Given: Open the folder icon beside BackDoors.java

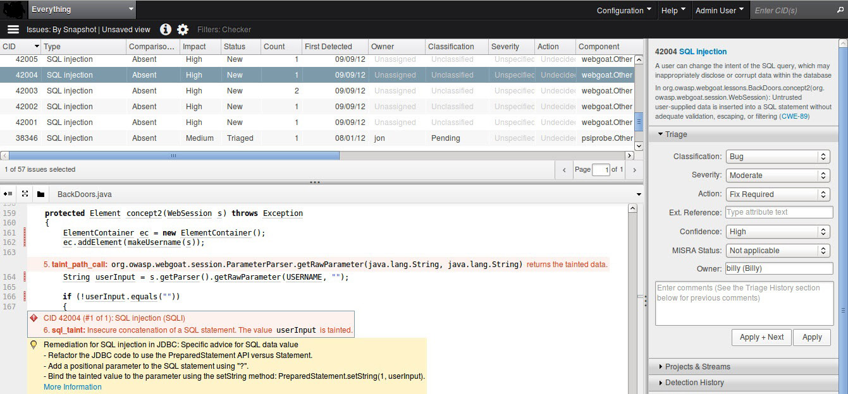Looking at the screenshot, I should pyautogui.click(x=40, y=194).
